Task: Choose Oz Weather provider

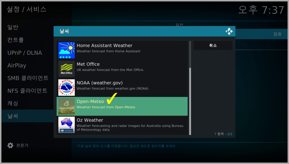Action: pos(122,125)
